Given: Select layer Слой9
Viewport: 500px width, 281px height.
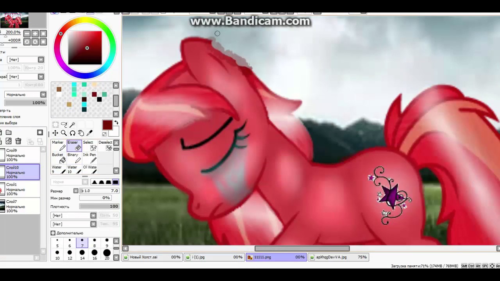Looking at the screenshot, I should 20,155.
